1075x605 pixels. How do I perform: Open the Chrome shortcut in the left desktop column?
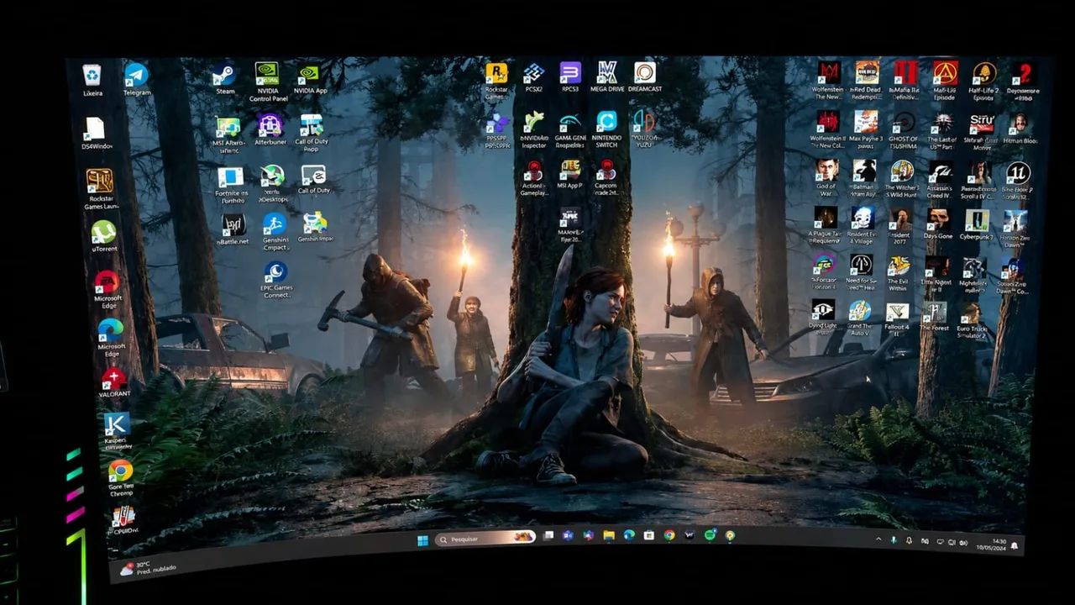[x=121, y=478]
